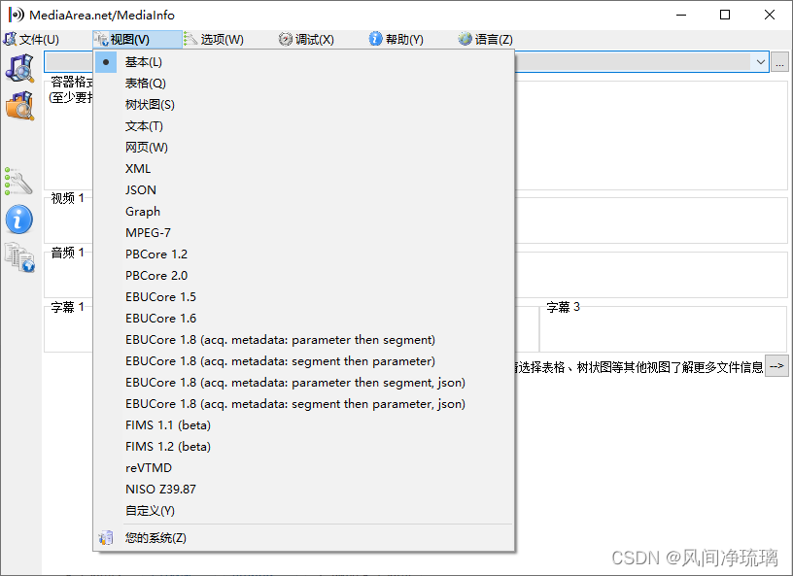Select EBUCore 1.8 segment then parameter
The image size is (793, 576).
[303, 361]
